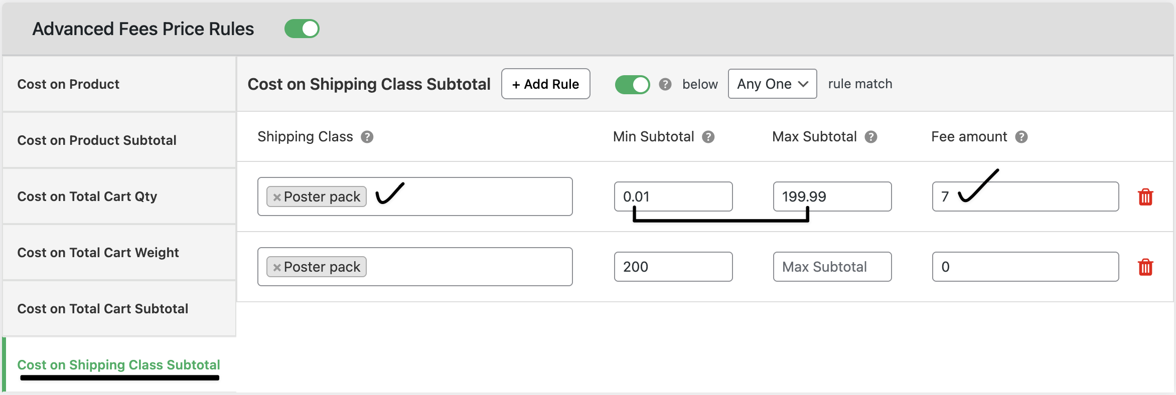Delete the second Poster pack rule

[x=1145, y=267]
